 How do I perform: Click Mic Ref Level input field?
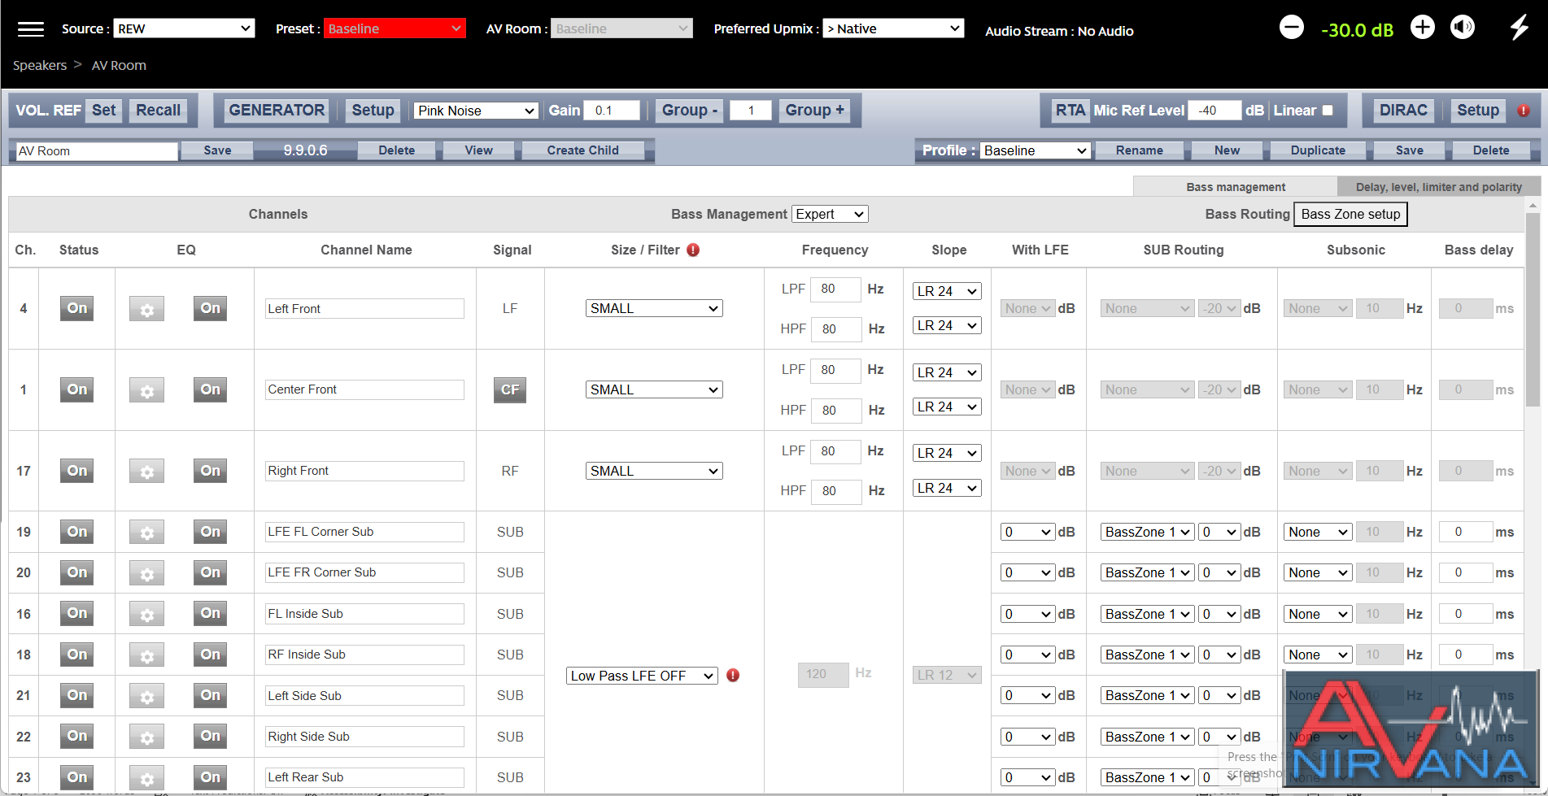coord(1214,111)
